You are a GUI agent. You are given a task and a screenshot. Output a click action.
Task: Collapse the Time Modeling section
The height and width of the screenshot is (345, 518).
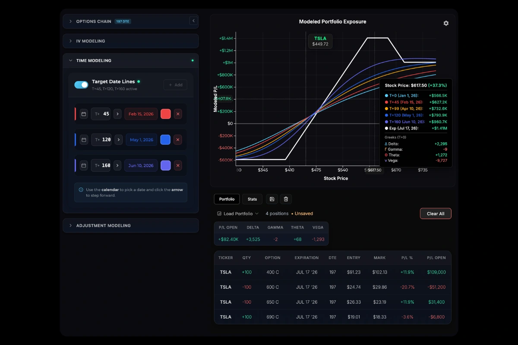(x=94, y=61)
